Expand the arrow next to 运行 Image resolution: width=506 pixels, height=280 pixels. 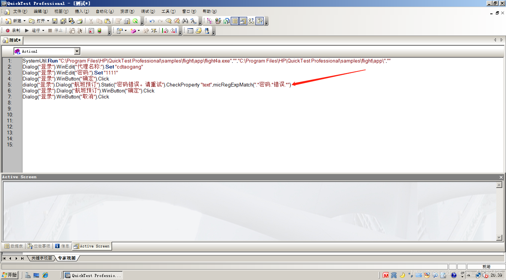click(x=43, y=30)
